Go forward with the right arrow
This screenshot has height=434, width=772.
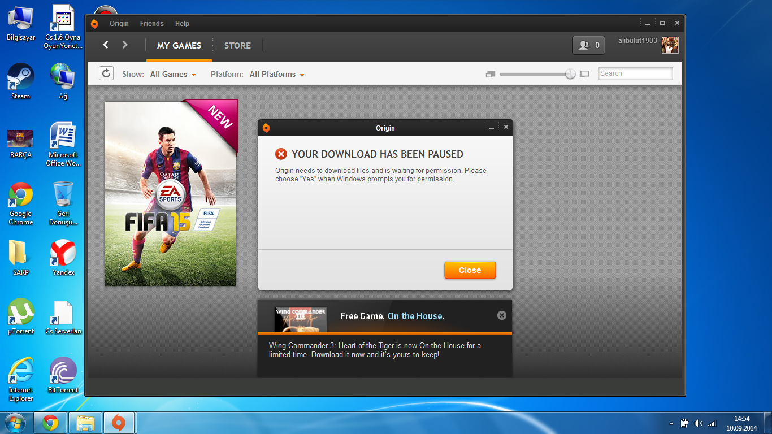click(125, 45)
